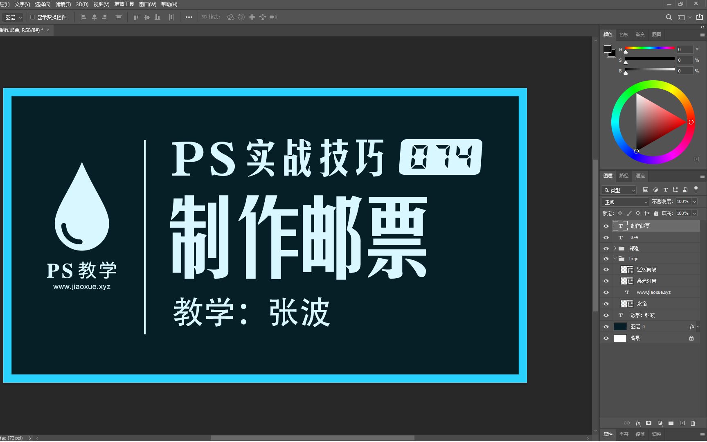Click the share export icon at top right
This screenshot has height=442, width=707.
pos(700,17)
